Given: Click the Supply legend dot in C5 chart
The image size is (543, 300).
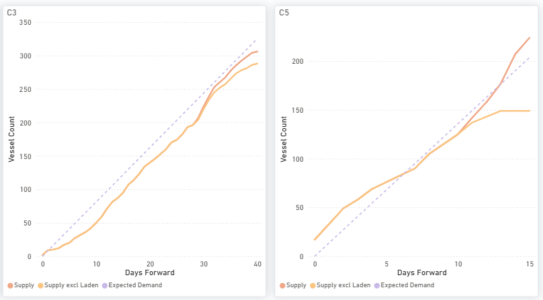Looking at the screenshot, I should coord(282,285).
